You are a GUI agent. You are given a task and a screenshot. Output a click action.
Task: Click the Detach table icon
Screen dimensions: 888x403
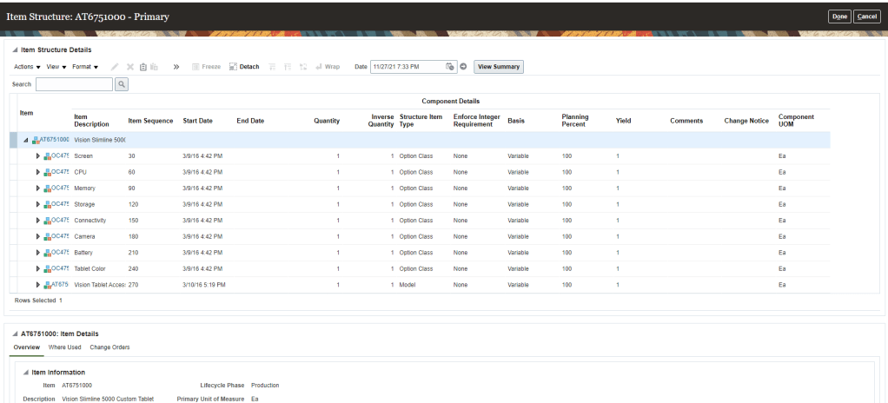coord(244,66)
